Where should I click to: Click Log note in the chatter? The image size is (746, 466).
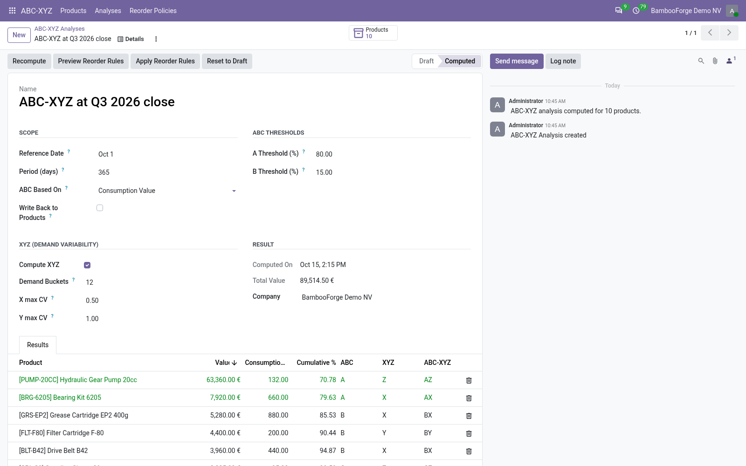pyautogui.click(x=563, y=61)
